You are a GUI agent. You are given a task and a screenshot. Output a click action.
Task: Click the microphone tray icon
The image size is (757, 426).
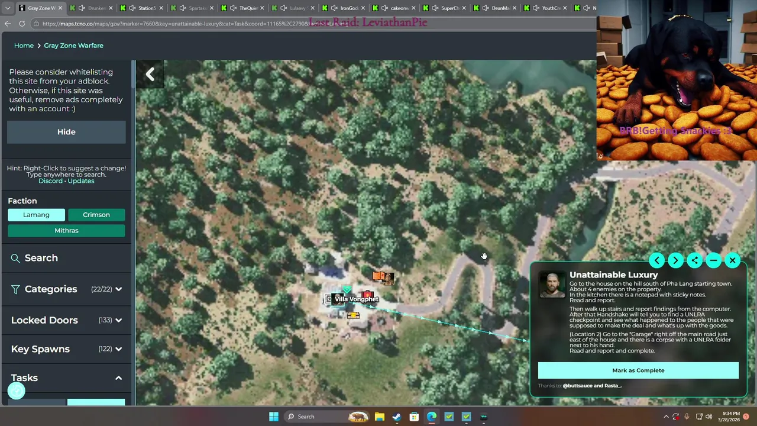point(687,417)
